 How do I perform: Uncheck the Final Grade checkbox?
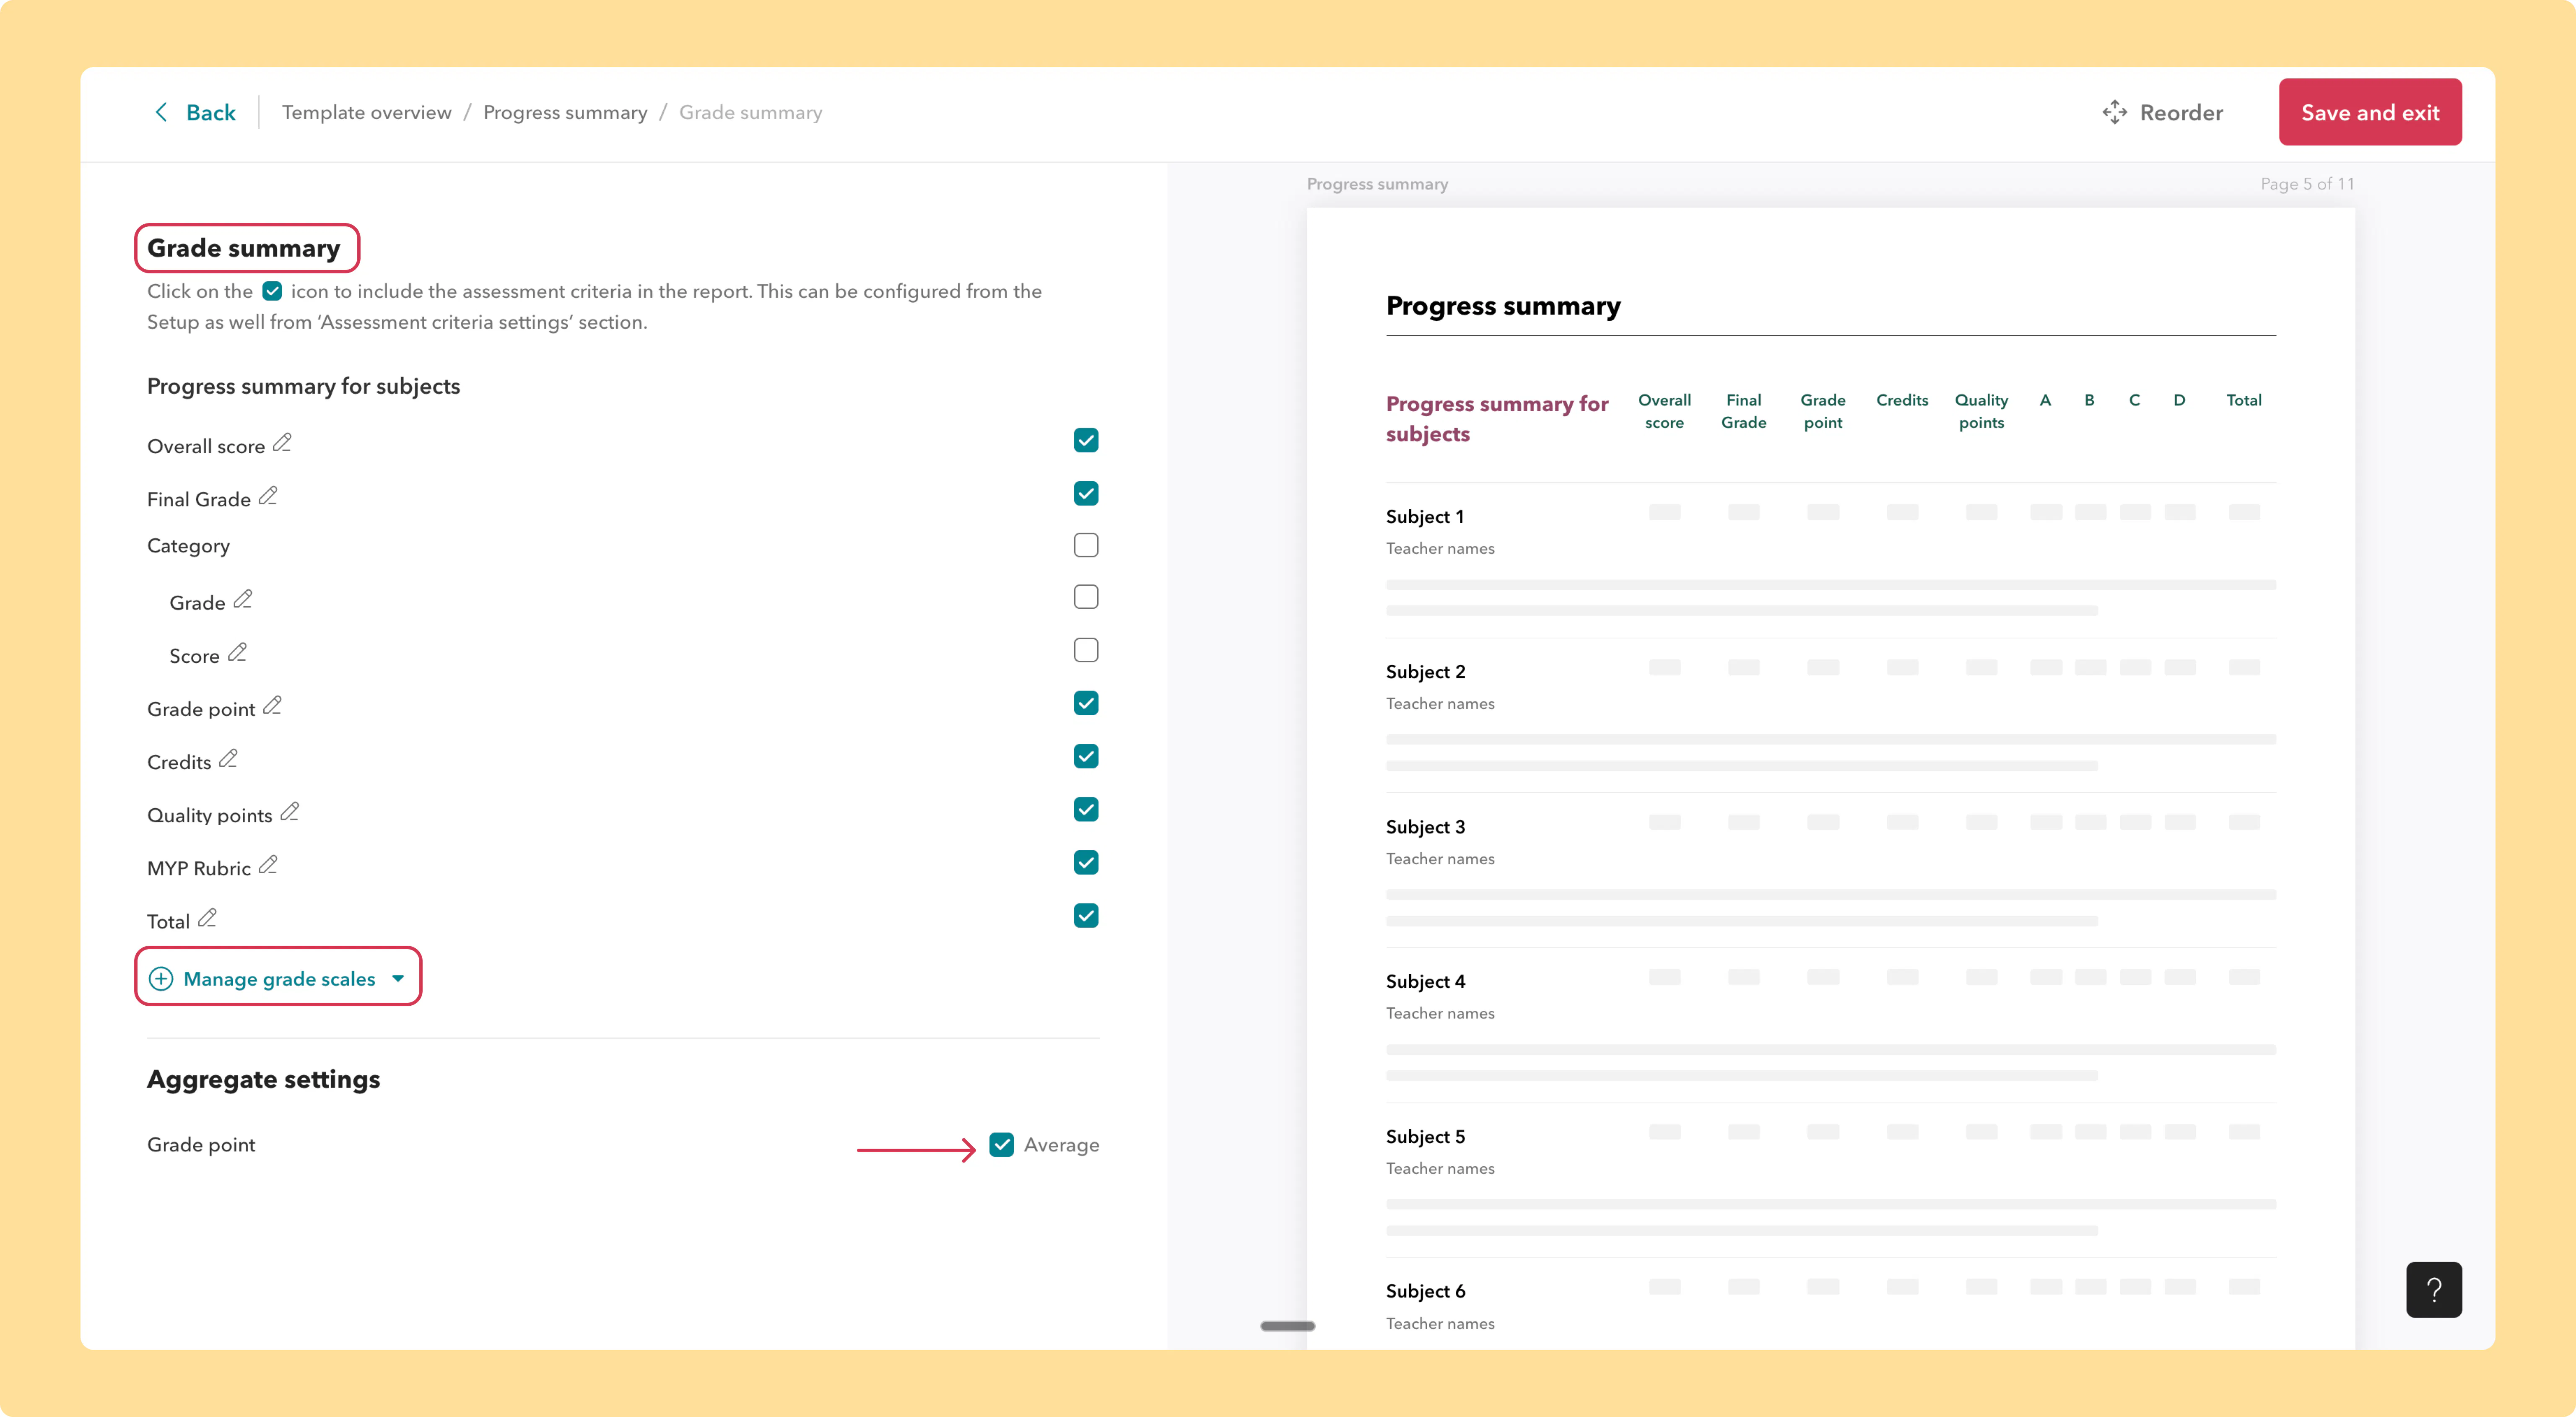click(1086, 493)
